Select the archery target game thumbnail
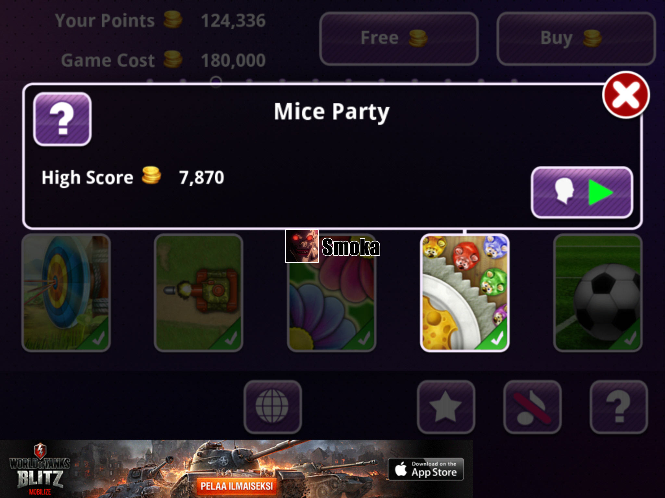This screenshot has height=498, width=665. coord(66,293)
